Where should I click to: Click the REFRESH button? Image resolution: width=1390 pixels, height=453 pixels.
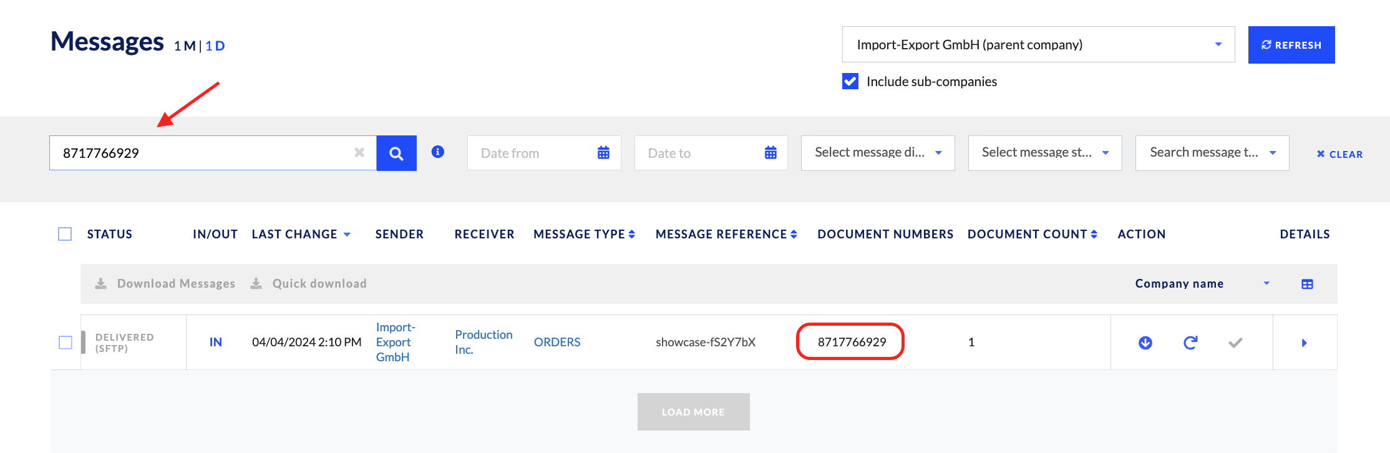click(x=1291, y=45)
